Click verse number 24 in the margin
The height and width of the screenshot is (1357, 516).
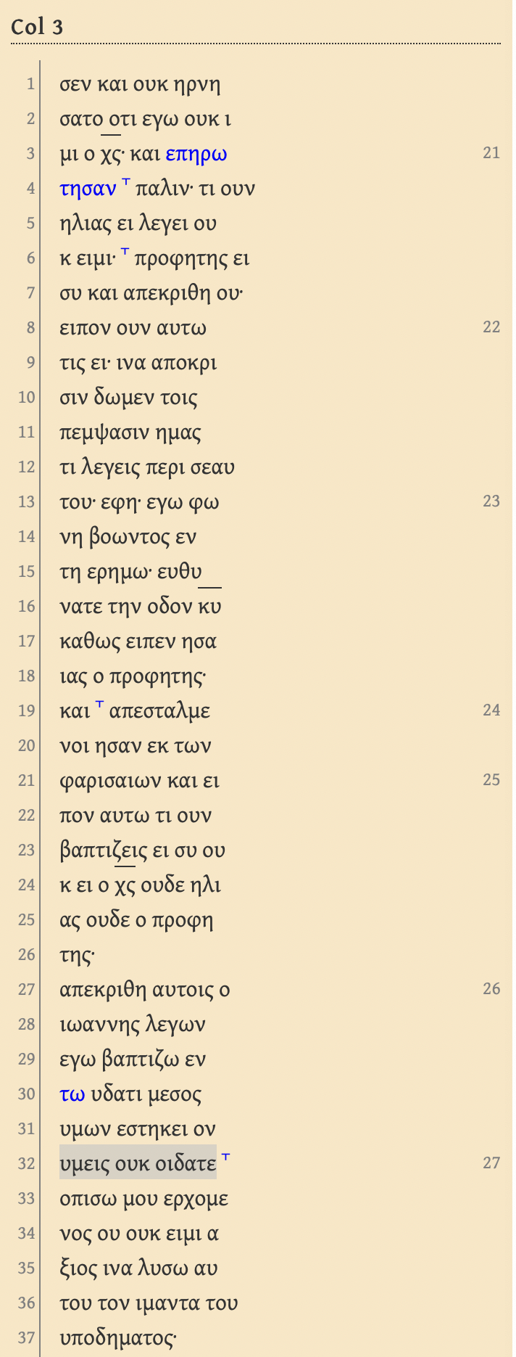[x=491, y=710]
